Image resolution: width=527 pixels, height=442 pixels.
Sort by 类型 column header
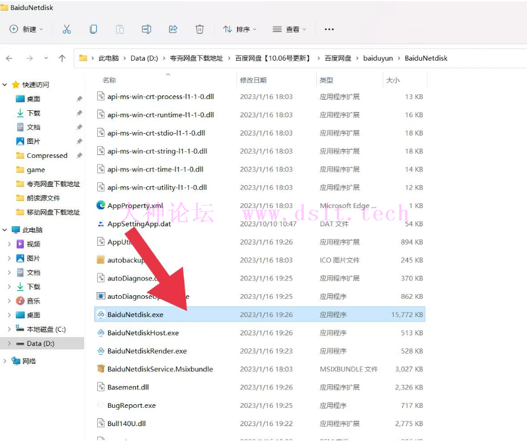point(326,80)
